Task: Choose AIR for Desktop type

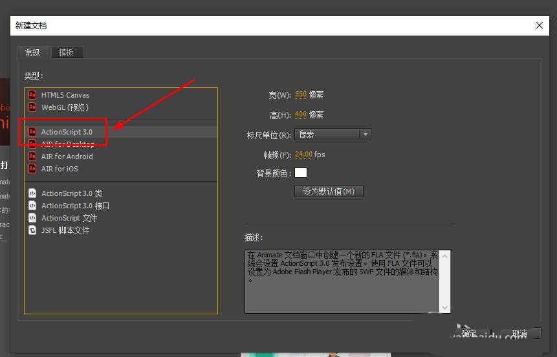Action: coord(121,144)
